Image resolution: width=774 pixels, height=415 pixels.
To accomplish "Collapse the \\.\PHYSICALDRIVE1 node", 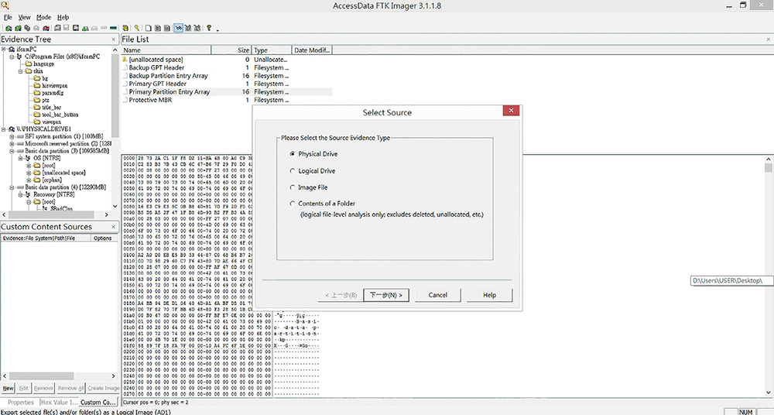I will (x=5, y=129).
